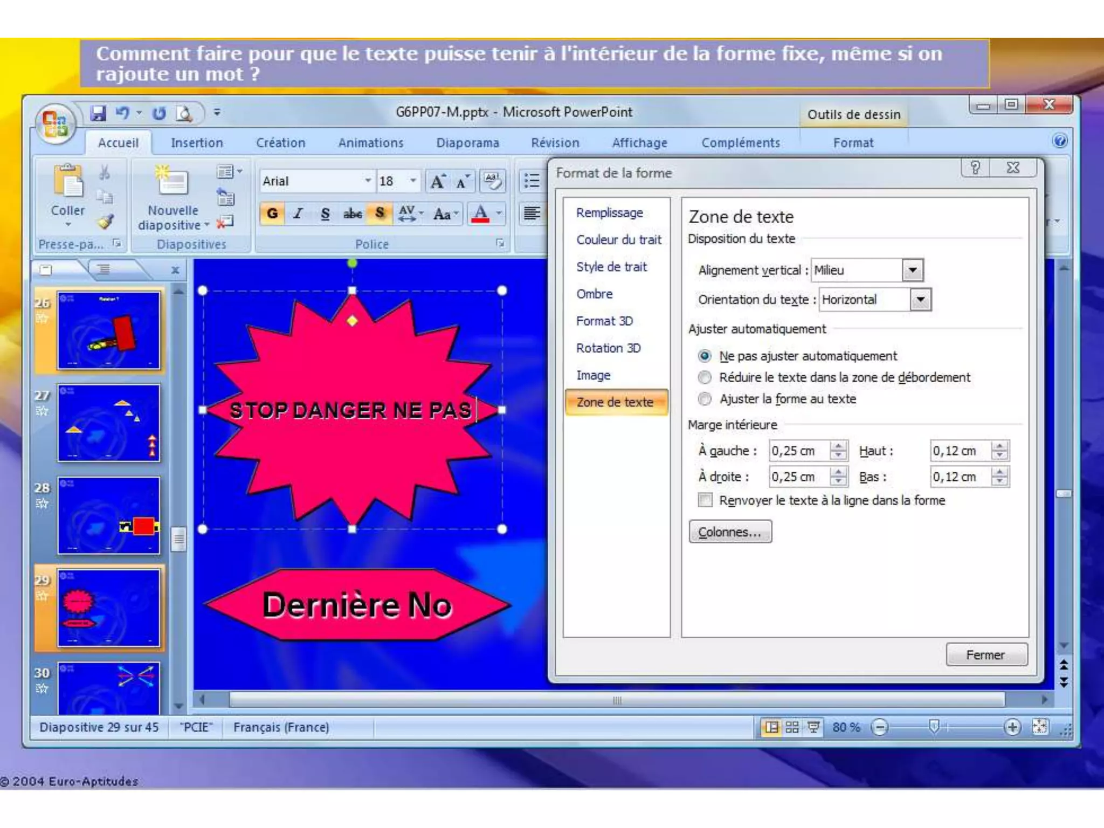Viewport: 1104px width, 828px height.
Task: Apply strikethrough abc formatting
Action: [353, 214]
